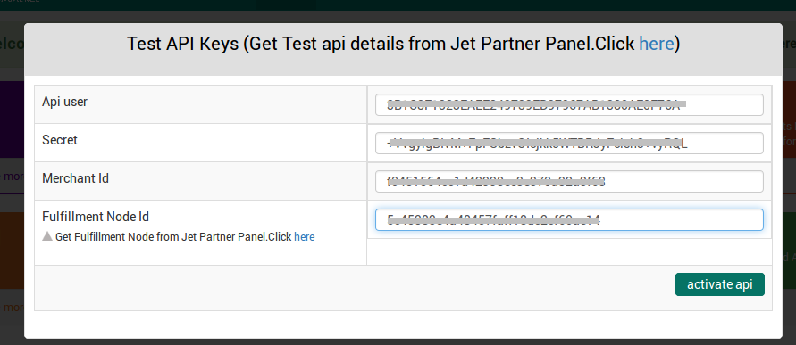Viewport: 796px width, 345px height.
Task: Click the partially hidden orange 'mor' link
Action: [x=12, y=307]
